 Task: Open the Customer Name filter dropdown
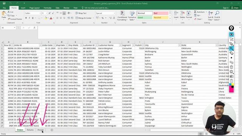[x=120, y=45]
